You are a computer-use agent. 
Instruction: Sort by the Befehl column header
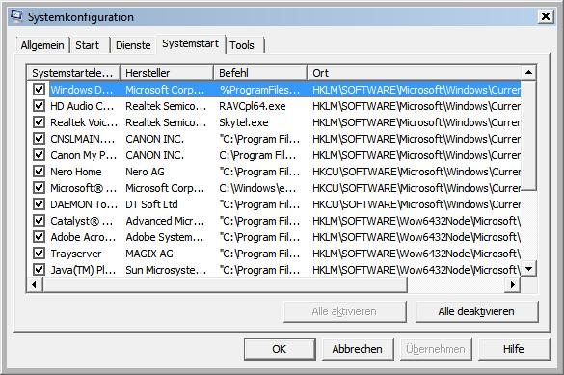[260, 73]
